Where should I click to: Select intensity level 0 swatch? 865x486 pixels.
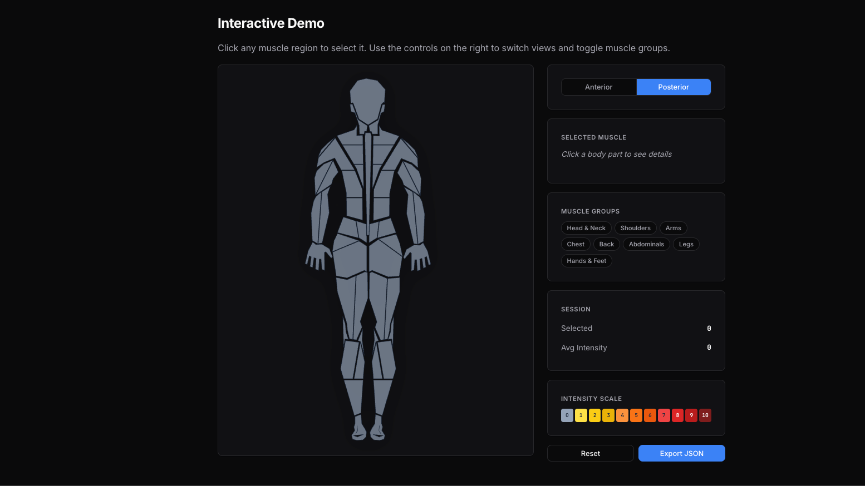(567, 415)
